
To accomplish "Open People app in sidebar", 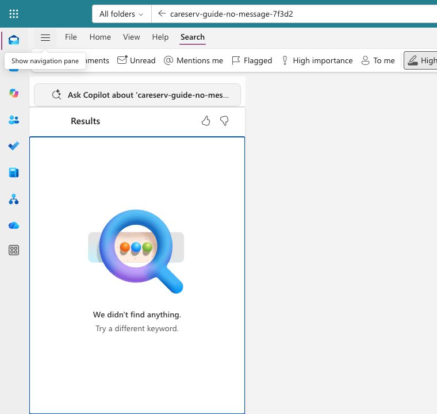I will (x=14, y=120).
